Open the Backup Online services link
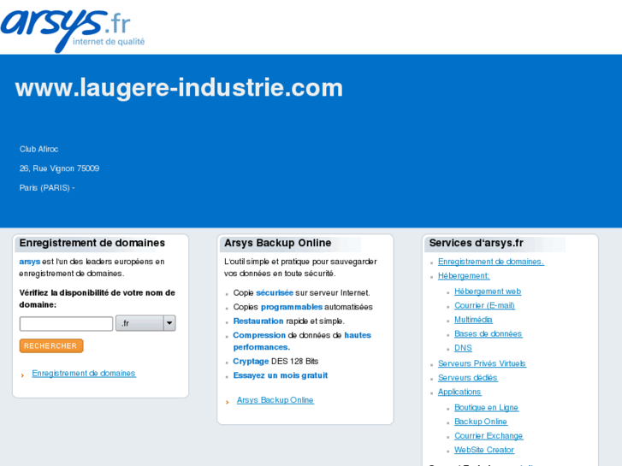This screenshot has width=622, height=466. click(x=481, y=422)
